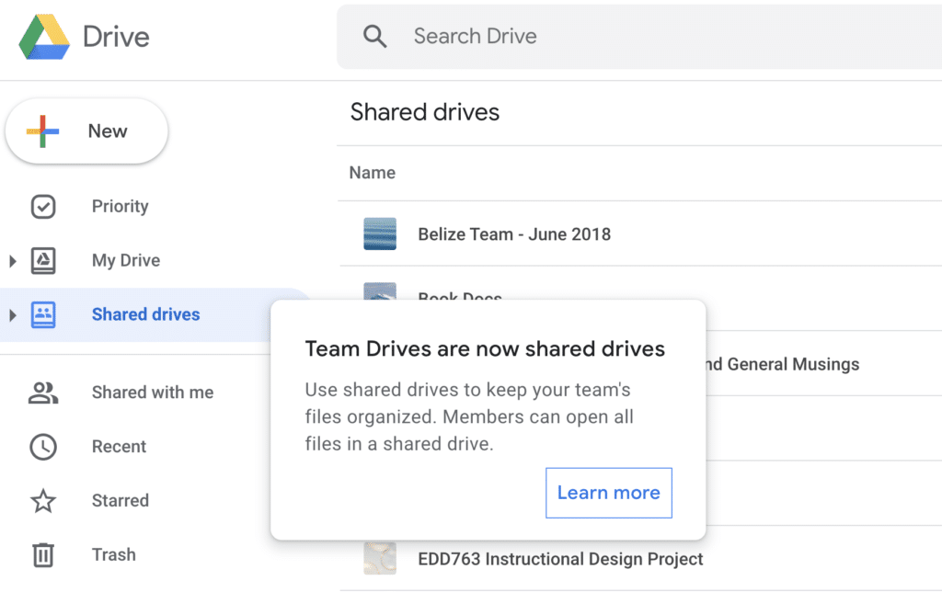This screenshot has width=942, height=592.
Task: Click the multicolor plus icon
Action: [x=42, y=131]
